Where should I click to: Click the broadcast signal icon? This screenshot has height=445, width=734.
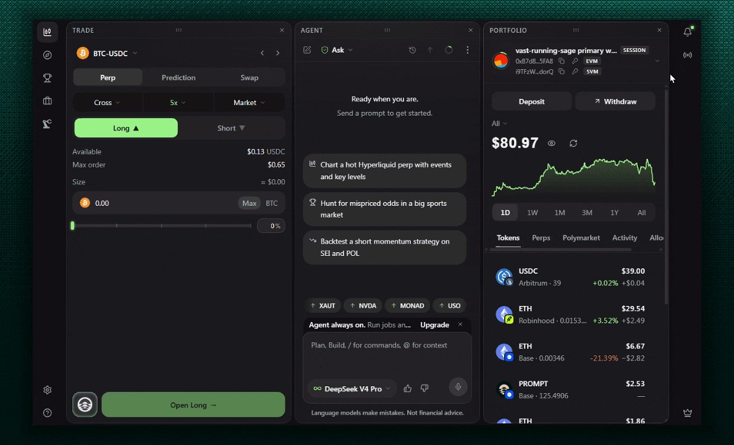tap(687, 55)
